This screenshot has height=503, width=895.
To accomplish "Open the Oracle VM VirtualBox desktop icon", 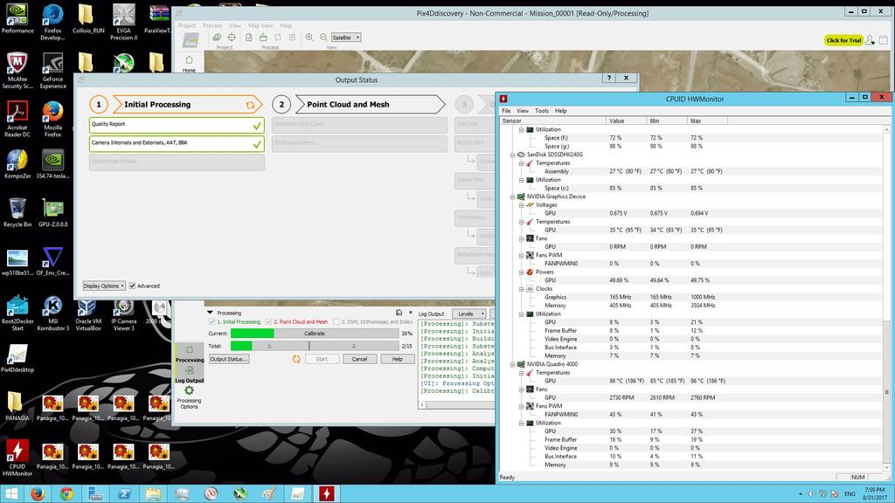I will click(88, 314).
